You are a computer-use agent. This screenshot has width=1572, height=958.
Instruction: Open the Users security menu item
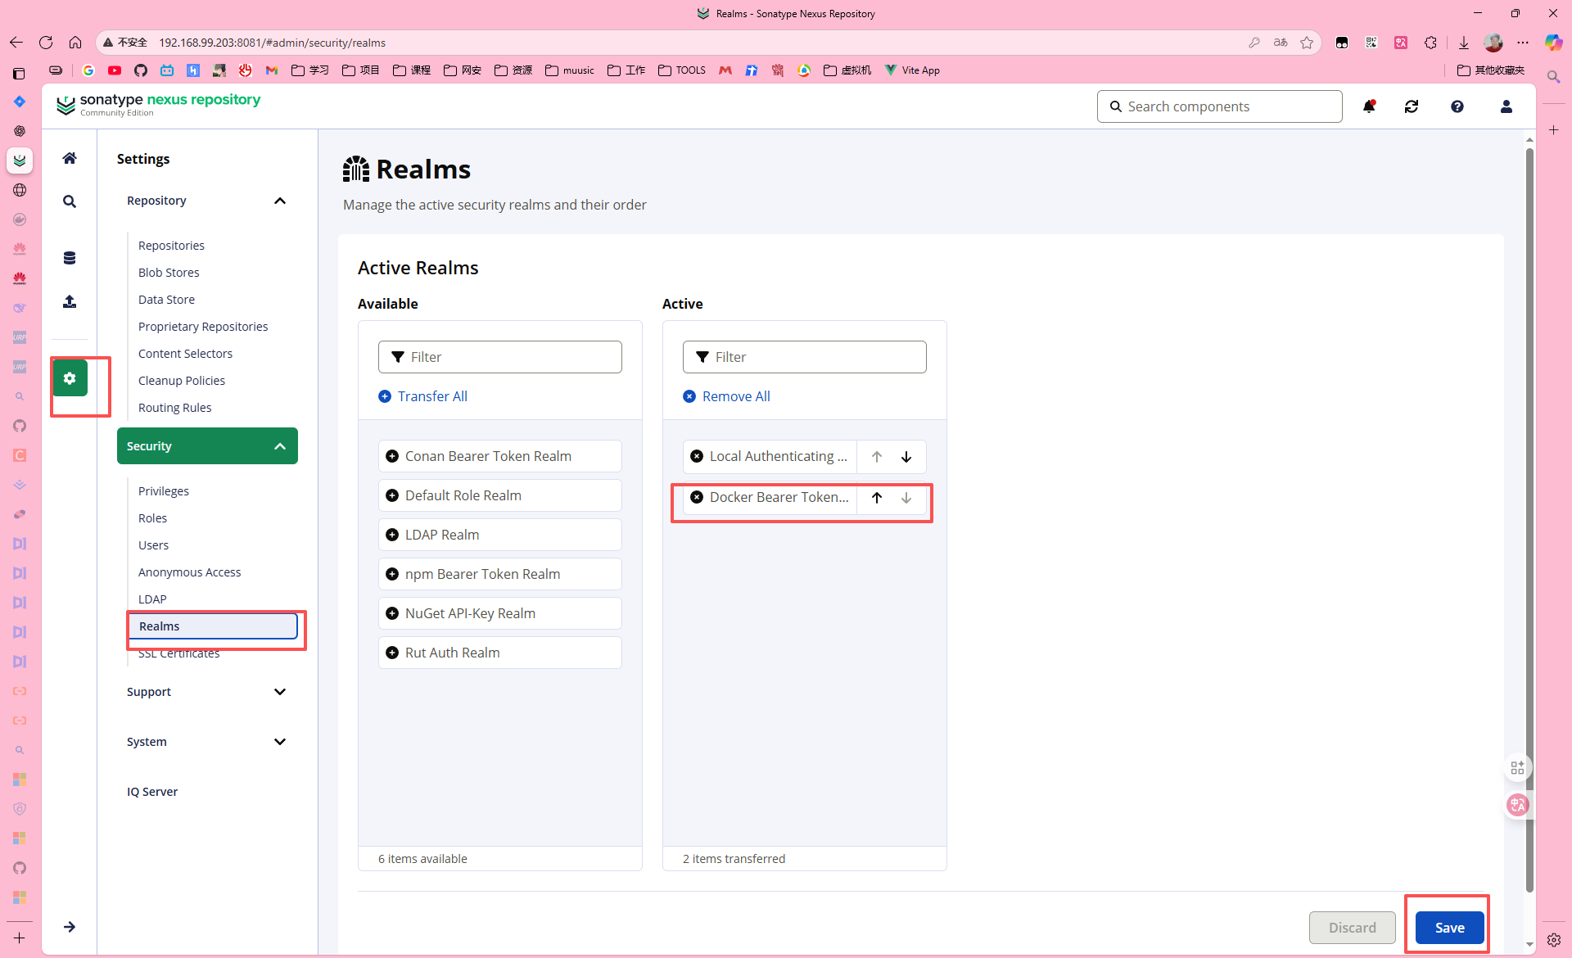pos(153,545)
